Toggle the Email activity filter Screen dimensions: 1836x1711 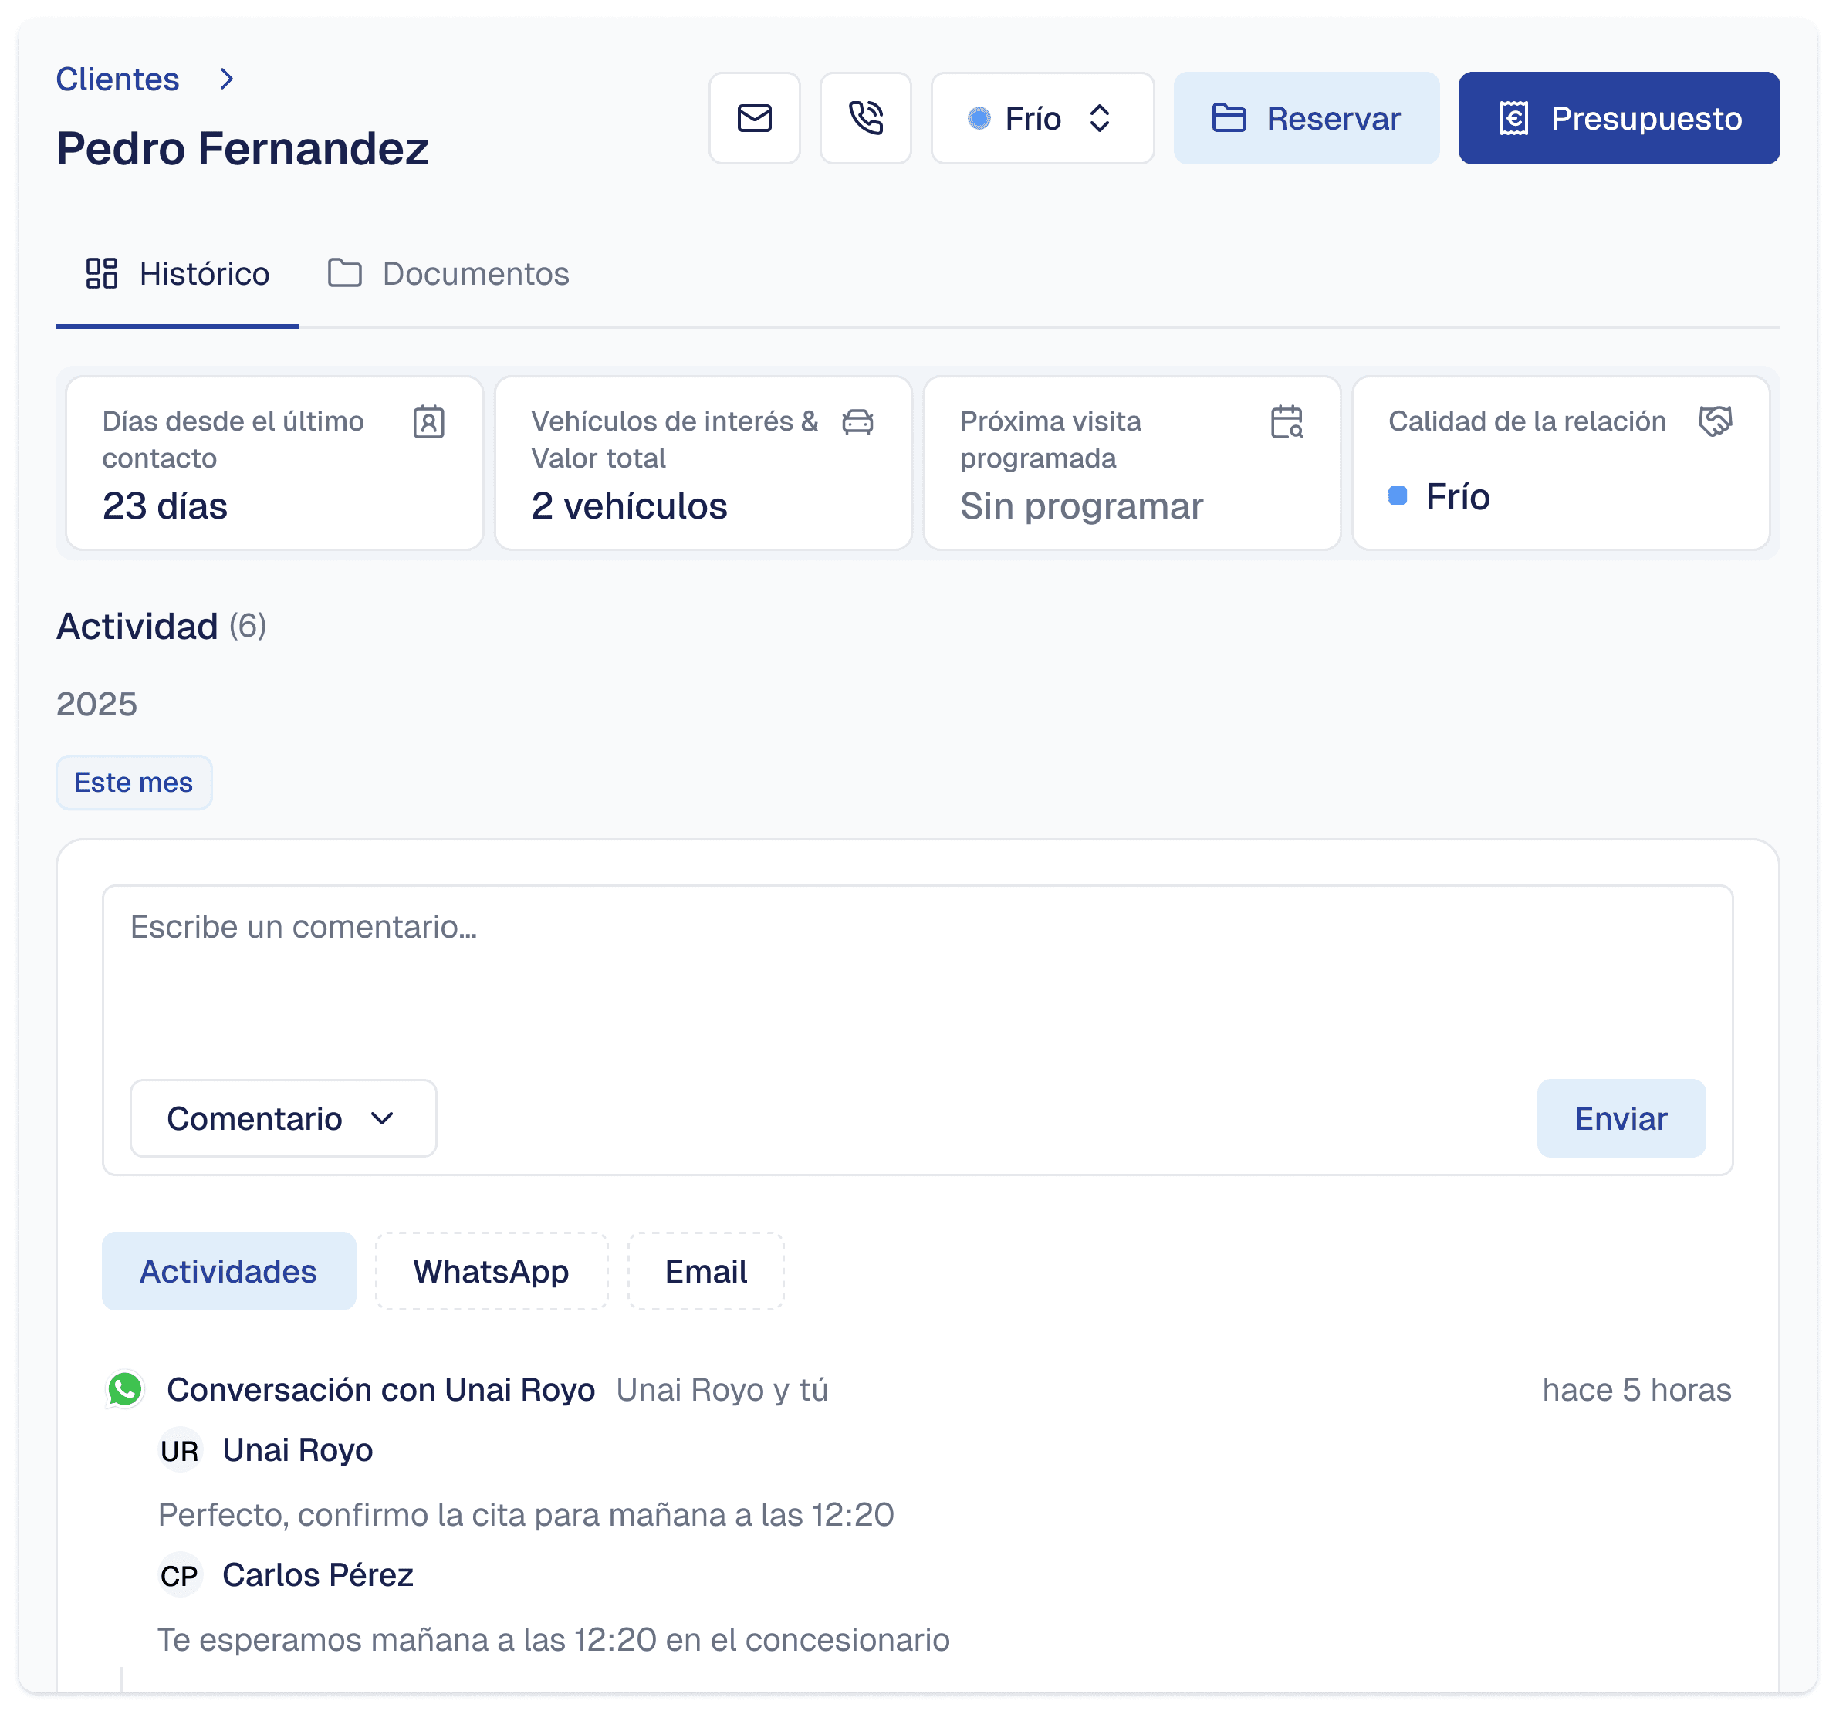705,1270
